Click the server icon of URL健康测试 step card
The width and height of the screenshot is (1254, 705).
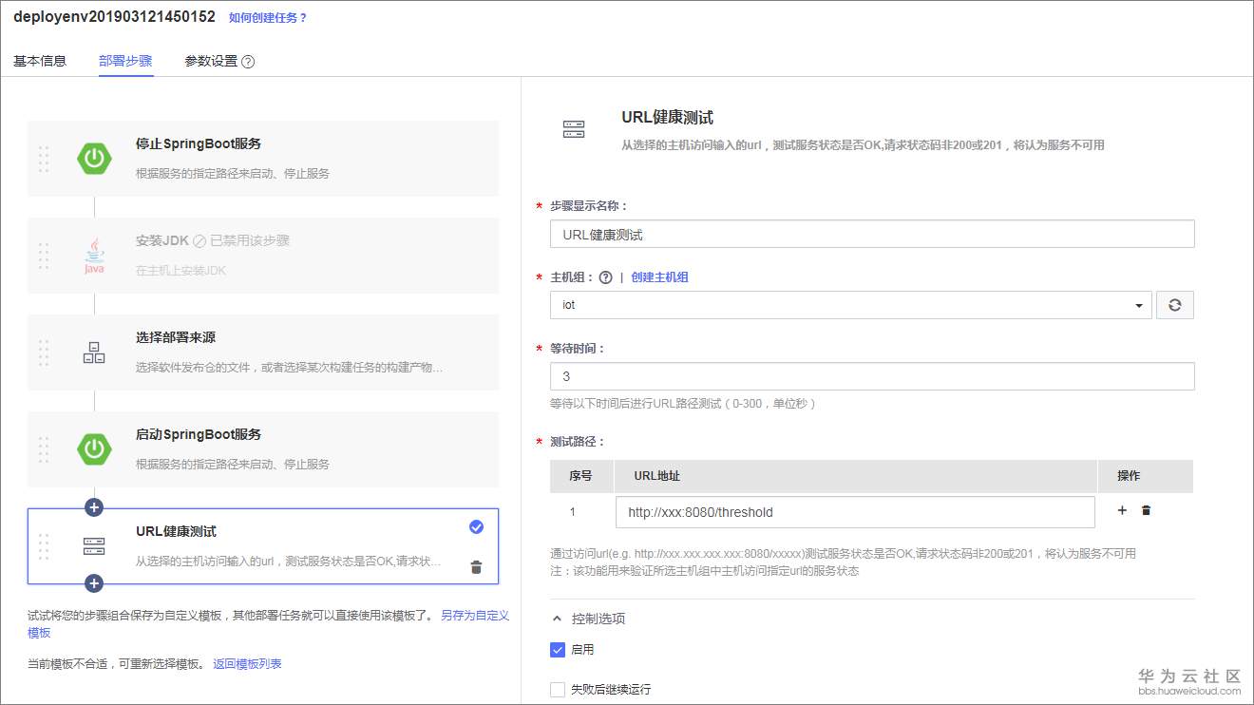point(94,545)
